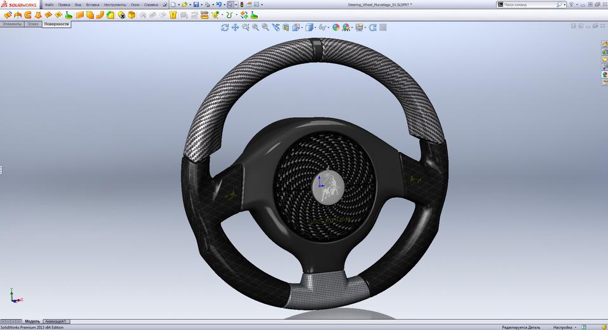Expand the View Orientation dropdown arrow
608x330 pixels.
tap(301, 27)
